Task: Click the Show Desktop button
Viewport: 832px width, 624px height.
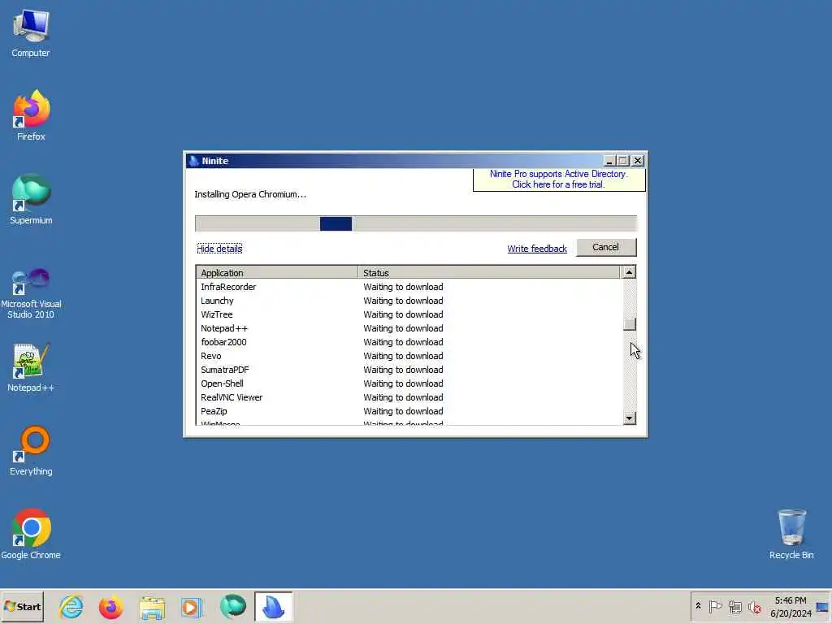Action: [x=822, y=606]
